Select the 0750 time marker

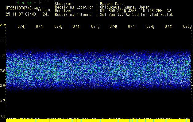pos(187,27)
